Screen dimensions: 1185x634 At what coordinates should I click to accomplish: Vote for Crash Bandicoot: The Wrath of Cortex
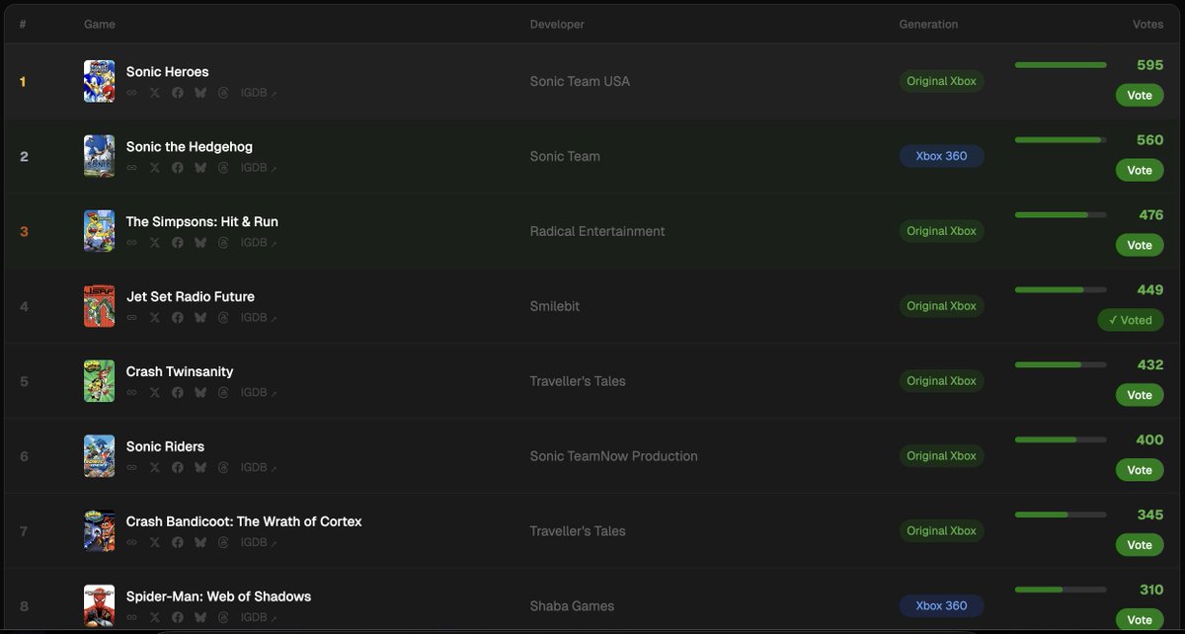tap(1140, 546)
